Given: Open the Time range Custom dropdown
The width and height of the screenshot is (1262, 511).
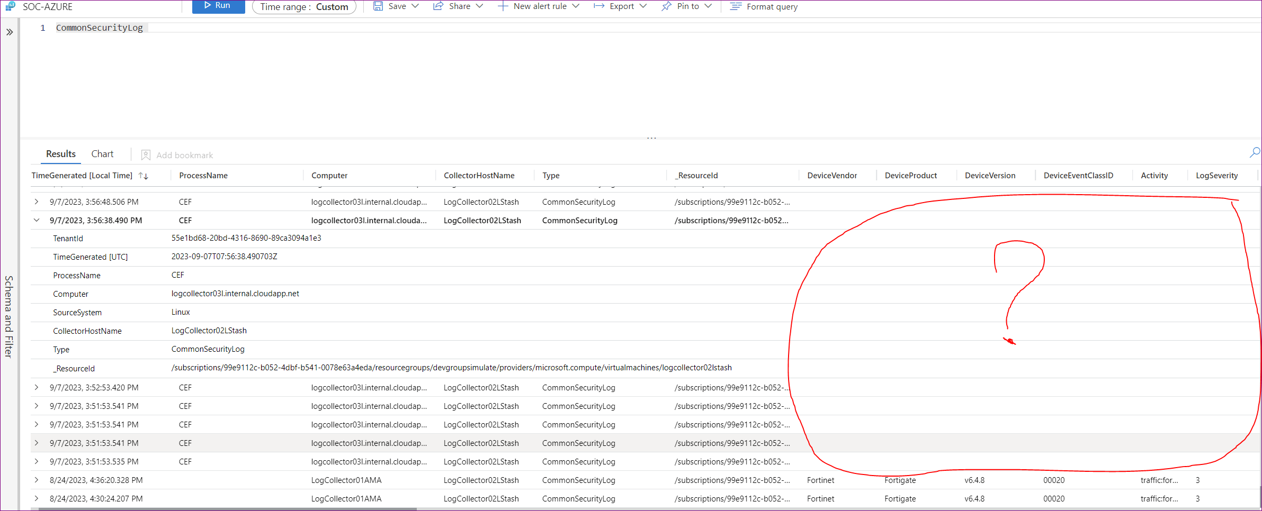Looking at the screenshot, I should (x=304, y=7).
